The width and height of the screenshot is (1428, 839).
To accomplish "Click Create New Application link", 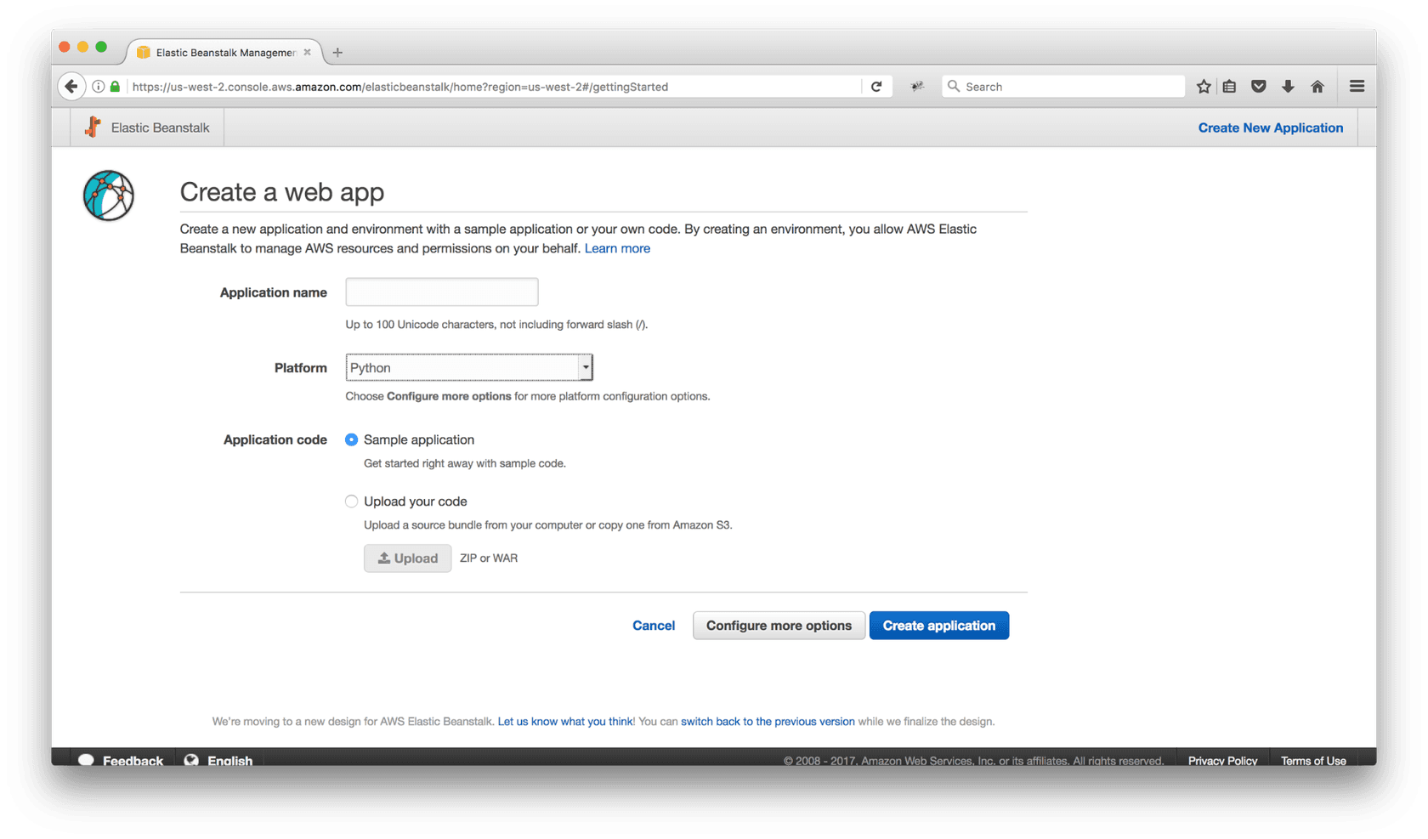I will (1271, 128).
